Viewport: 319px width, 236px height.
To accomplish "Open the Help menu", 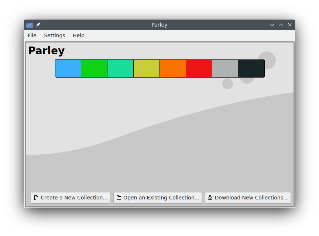I will pos(78,35).
